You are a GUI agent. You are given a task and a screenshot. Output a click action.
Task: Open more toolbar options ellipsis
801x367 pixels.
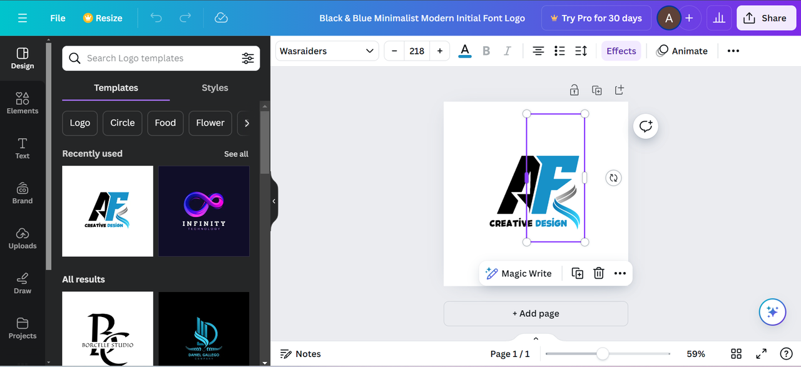(x=733, y=51)
